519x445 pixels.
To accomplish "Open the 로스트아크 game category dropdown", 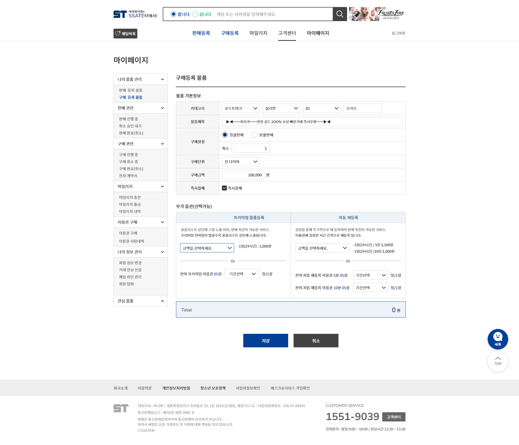I will (241, 108).
